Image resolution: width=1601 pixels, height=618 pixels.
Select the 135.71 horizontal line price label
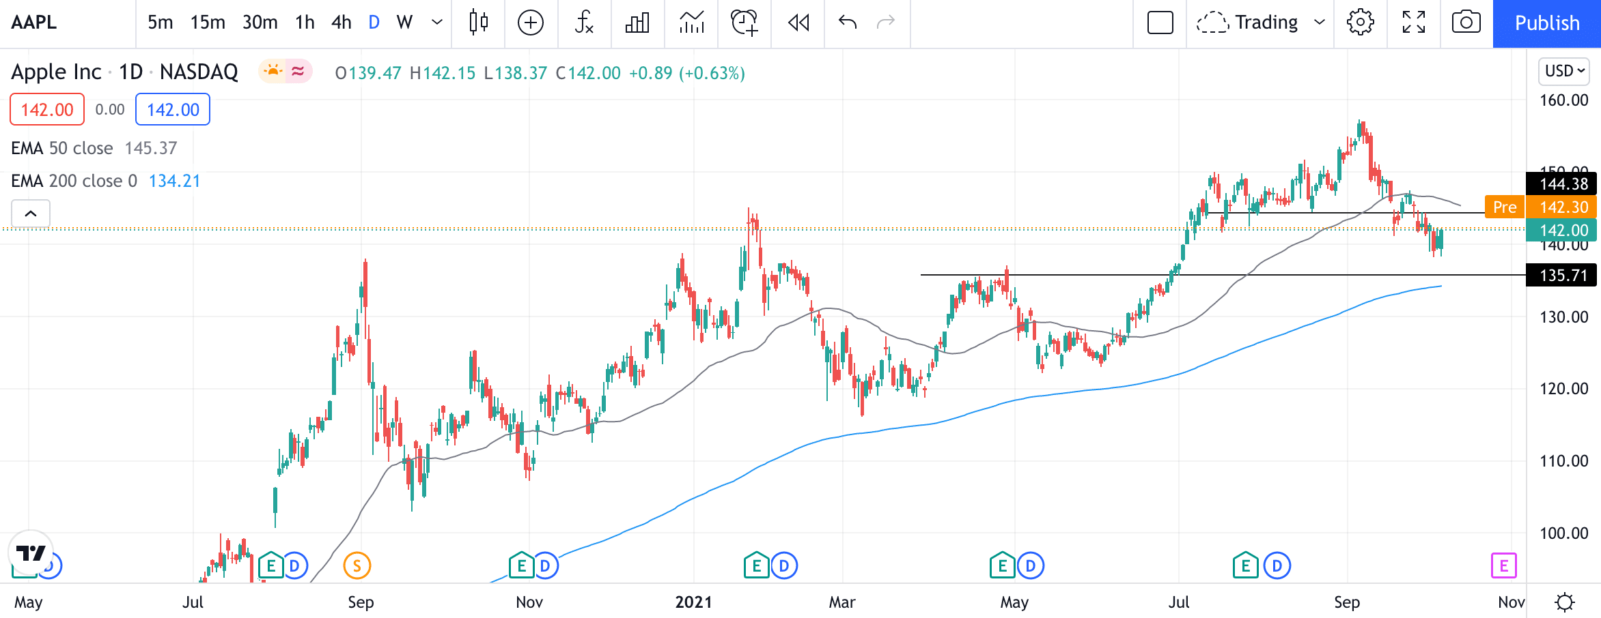pos(1561,275)
